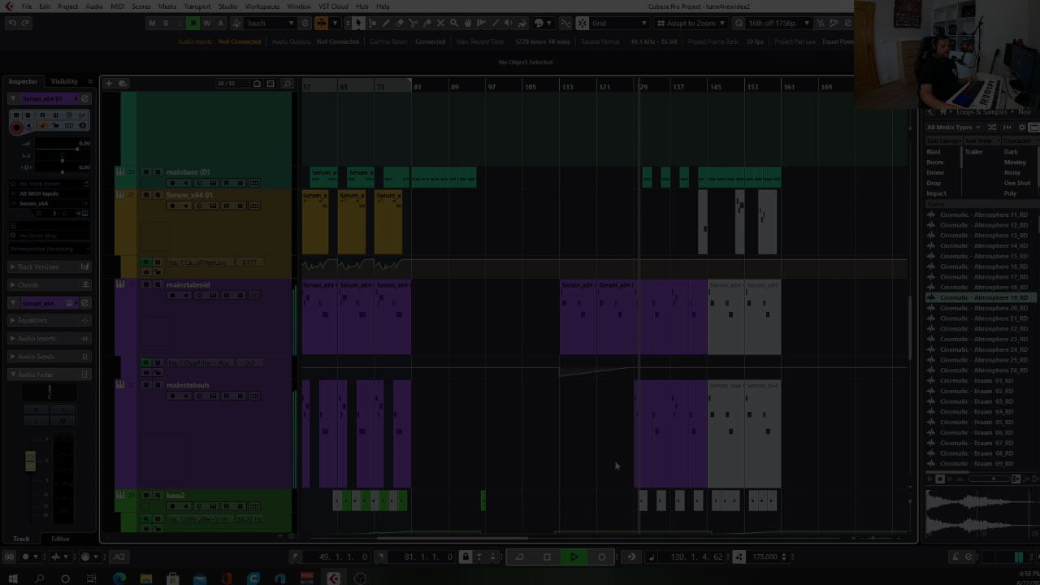Switch to the Visibility tab
Viewport: 1040px width, 585px height.
pyautogui.click(x=65, y=81)
